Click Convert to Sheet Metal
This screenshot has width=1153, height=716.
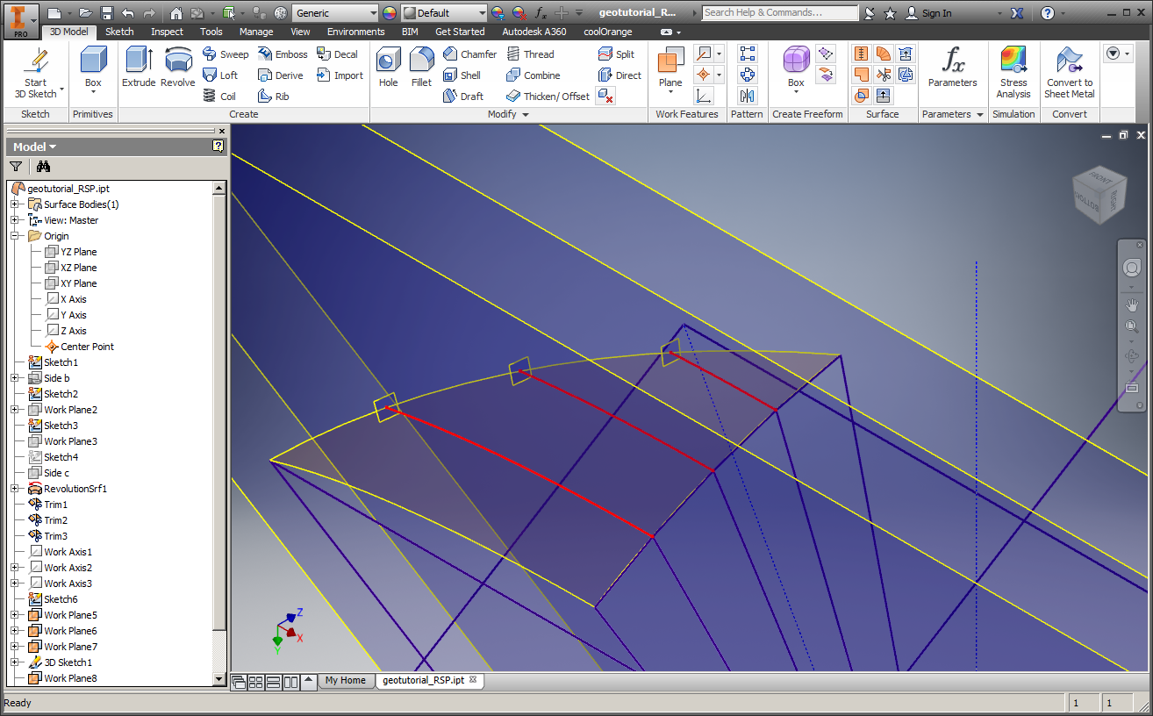(1069, 73)
